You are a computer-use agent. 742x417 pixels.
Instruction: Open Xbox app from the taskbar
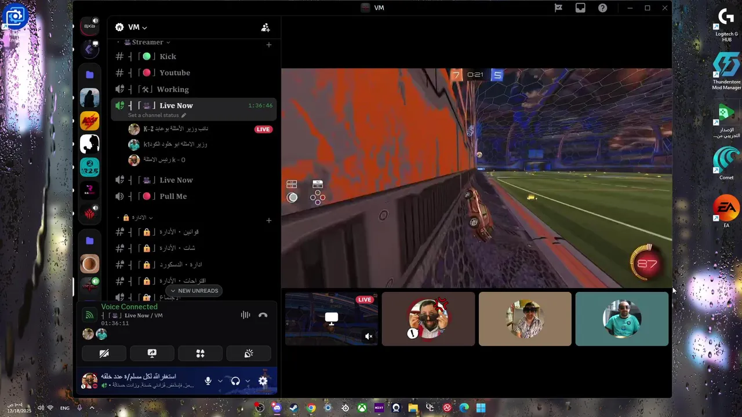(x=362, y=408)
